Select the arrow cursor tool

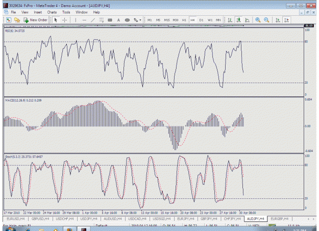56,20
